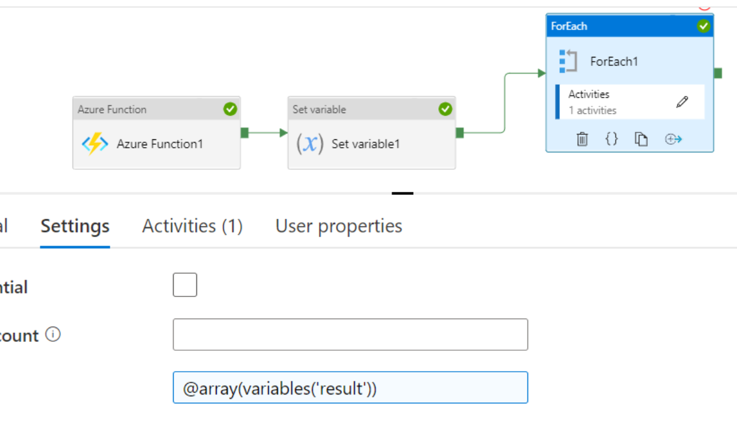Select the Set variable1 activity name
This screenshot has width=737, height=422.
coord(366,144)
